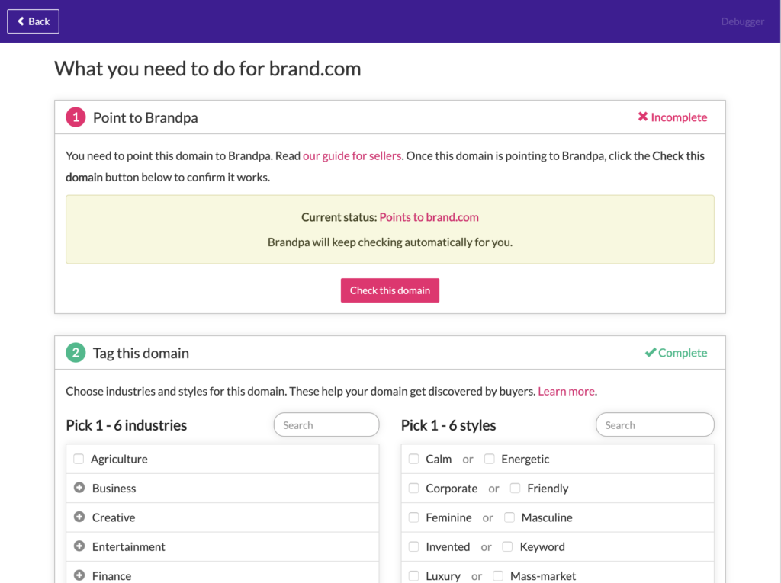Open our guide for sellers link
Image resolution: width=781 pixels, height=583 pixels.
[352, 155]
